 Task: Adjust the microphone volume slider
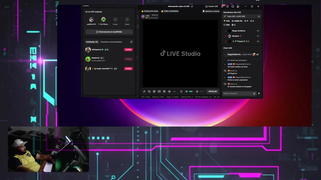pos(202,91)
